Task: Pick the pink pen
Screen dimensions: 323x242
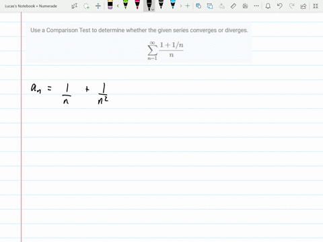Action: pyautogui.click(x=137, y=5)
